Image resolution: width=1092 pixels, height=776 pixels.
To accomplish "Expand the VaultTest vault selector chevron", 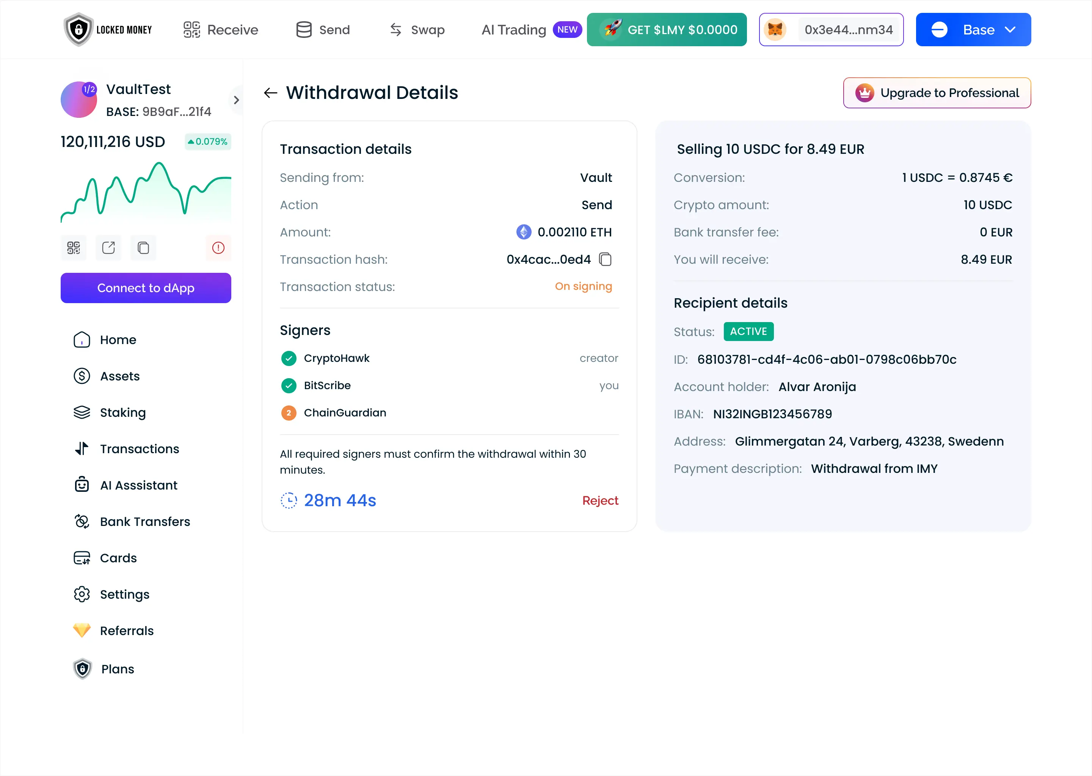I will click(x=236, y=100).
